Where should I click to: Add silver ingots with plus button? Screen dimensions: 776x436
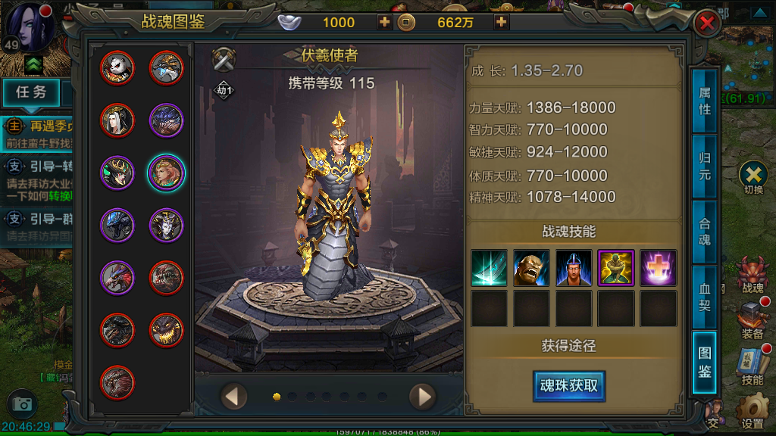pyautogui.click(x=384, y=22)
